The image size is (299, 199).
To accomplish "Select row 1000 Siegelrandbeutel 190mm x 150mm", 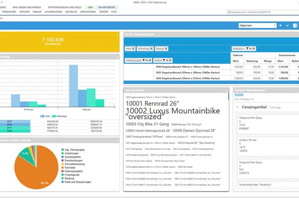I will tap(188, 67).
